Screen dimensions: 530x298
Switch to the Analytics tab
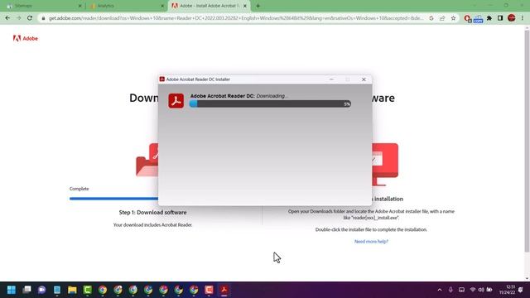pyautogui.click(x=127, y=6)
